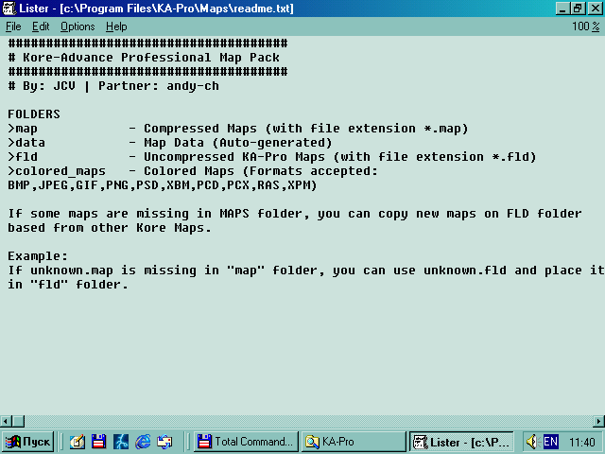Click the '>data' folder line

(x=170, y=143)
